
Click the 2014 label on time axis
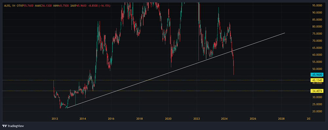point(83,119)
